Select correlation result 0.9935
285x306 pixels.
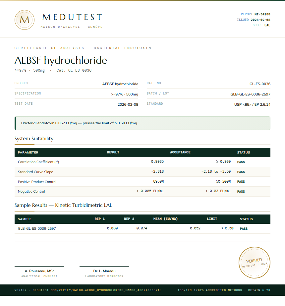pos(157,161)
